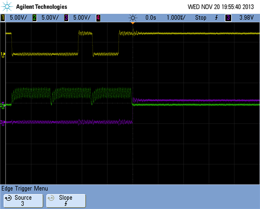Click the date and time display
Image resolution: width=260 pixels, height=209 pixels.
(221, 7)
